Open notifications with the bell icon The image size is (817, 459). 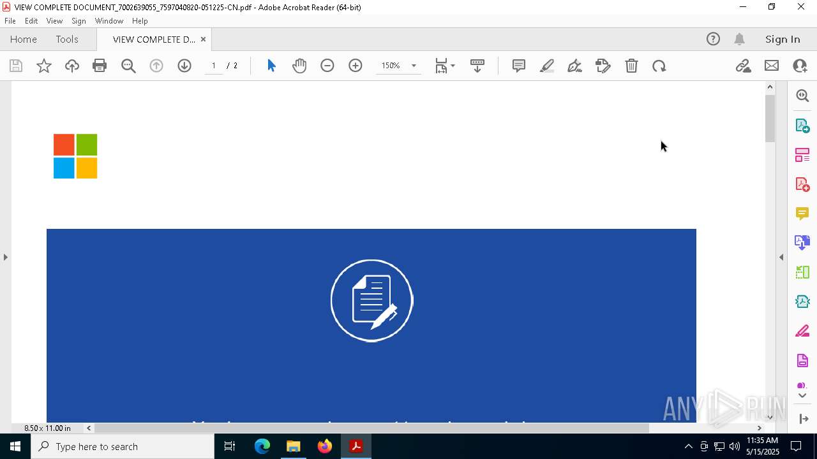[x=740, y=39]
